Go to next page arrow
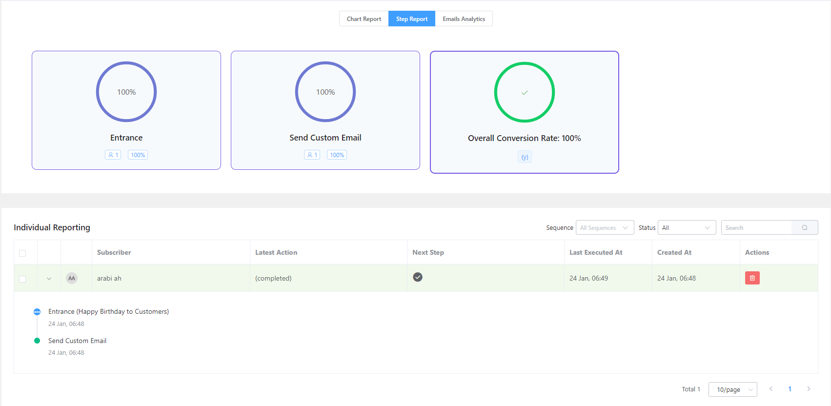This screenshot has height=406, width=831. click(809, 389)
